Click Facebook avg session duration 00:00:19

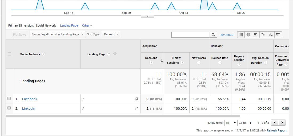coord(264,99)
